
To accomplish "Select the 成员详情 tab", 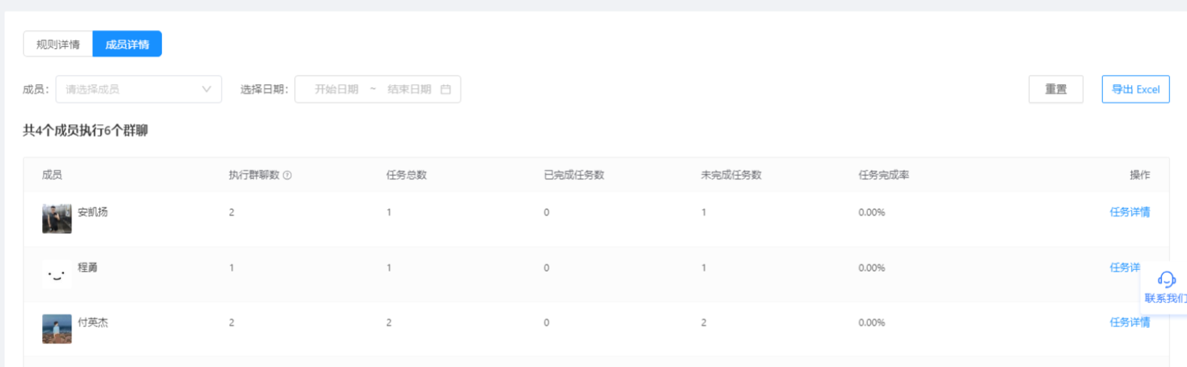I will (x=127, y=44).
